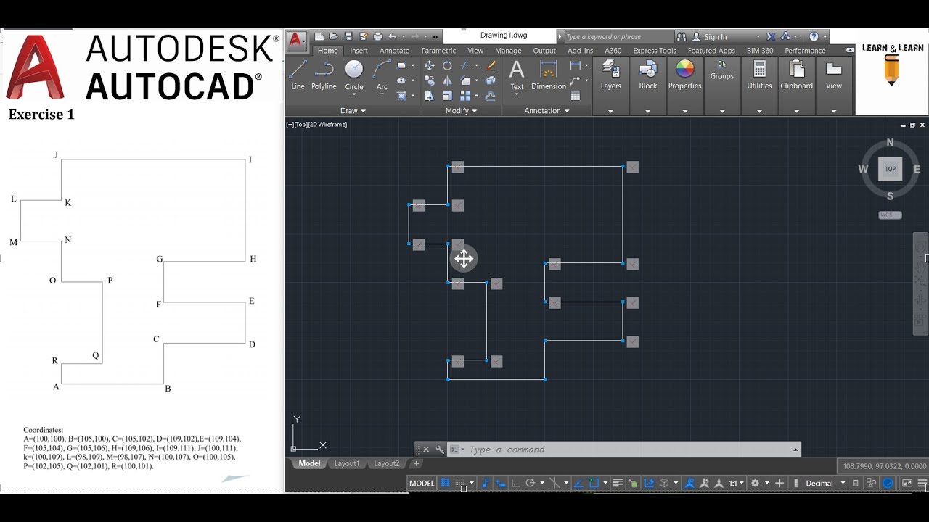Click the TOP face of ViewCube

[890, 169]
